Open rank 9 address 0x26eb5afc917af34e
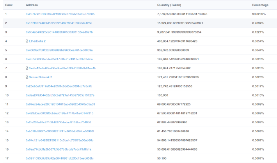The image size is (277, 163). click(x=59, y=86)
